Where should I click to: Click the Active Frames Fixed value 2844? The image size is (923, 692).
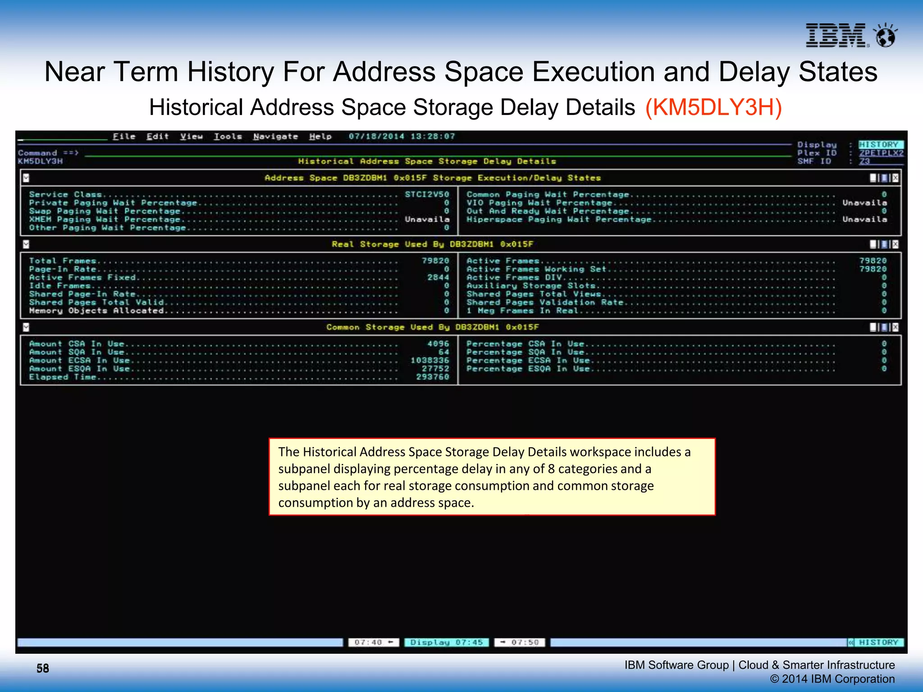pyautogui.click(x=438, y=278)
